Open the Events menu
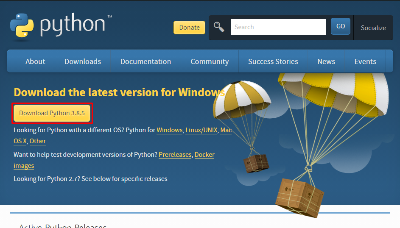The width and height of the screenshot is (400, 228). (365, 61)
